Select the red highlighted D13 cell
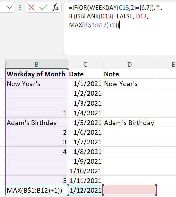The height and width of the screenshot is (197, 176). (x=129, y=190)
